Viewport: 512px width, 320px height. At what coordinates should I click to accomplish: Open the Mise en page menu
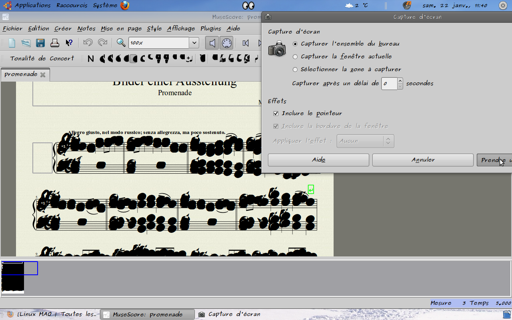pyautogui.click(x=121, y=28)
